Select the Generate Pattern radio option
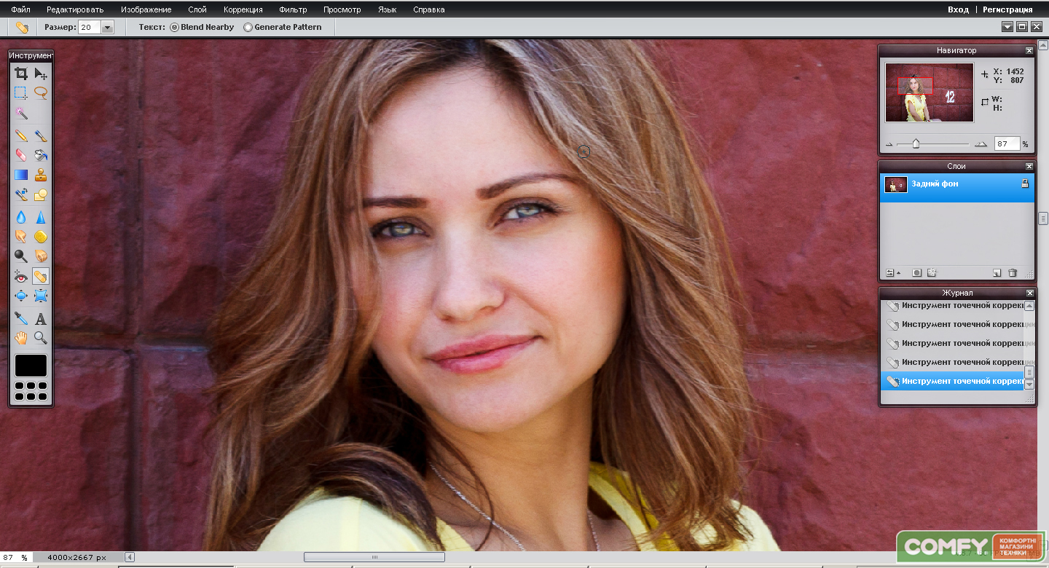 (248, 27)
